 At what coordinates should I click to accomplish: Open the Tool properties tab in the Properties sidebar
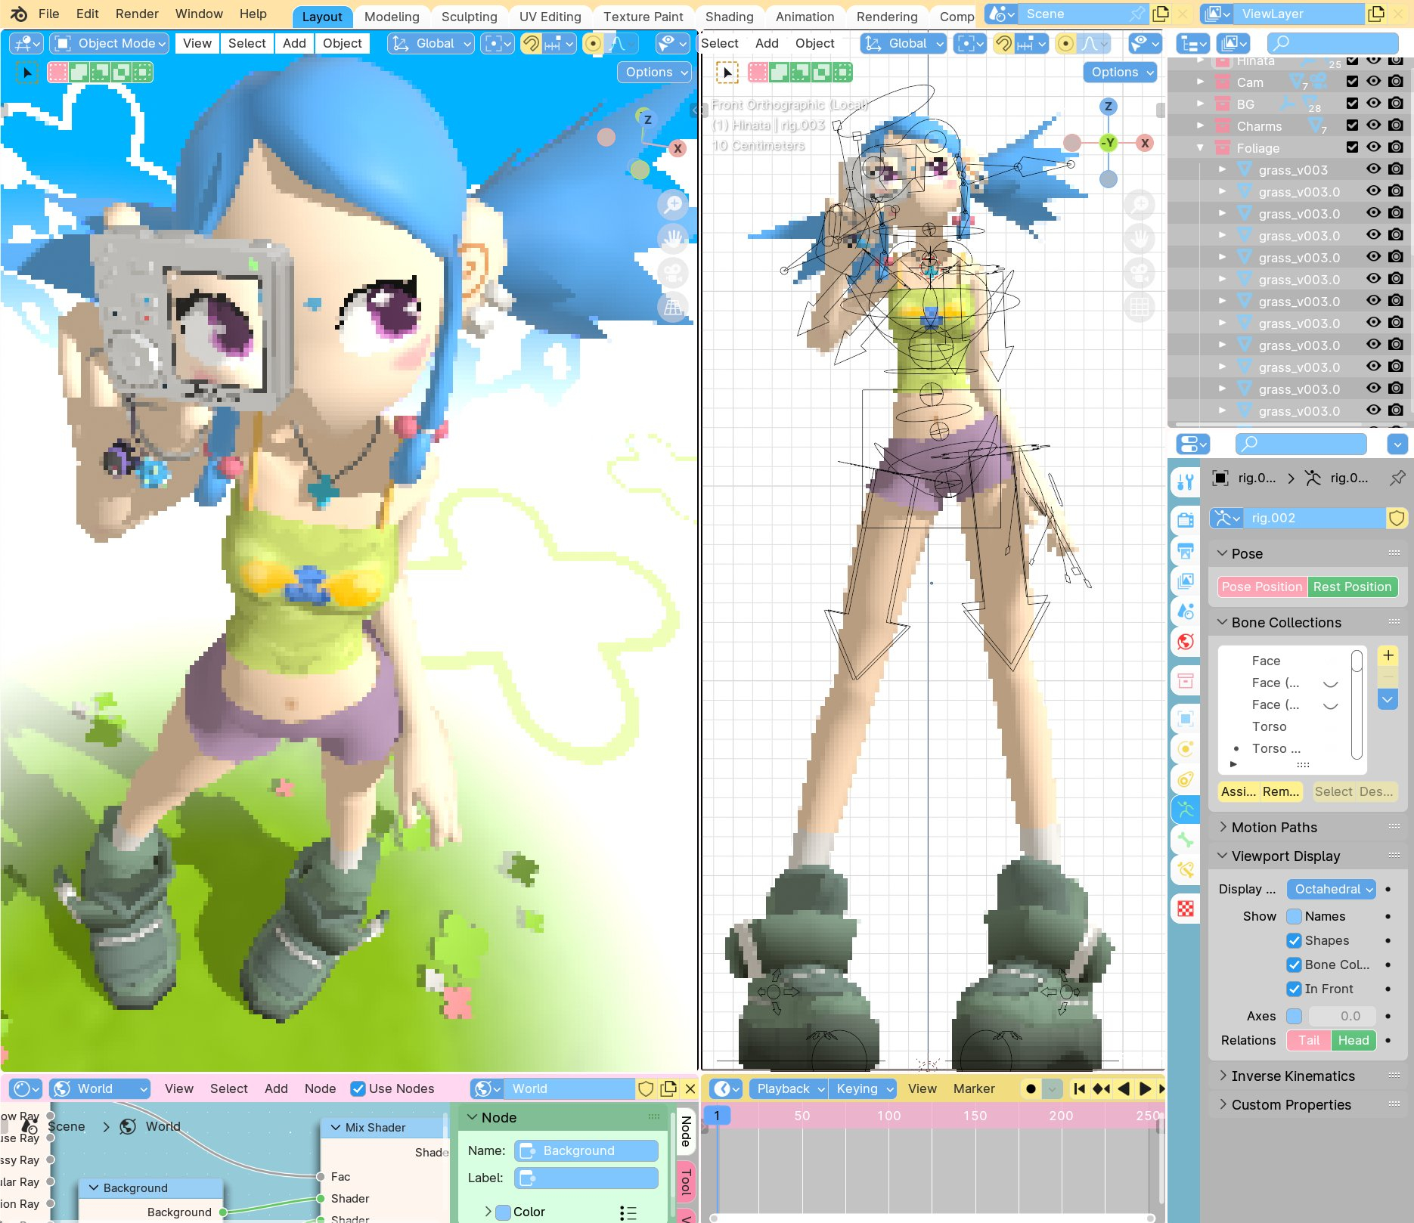point(1185,481)
